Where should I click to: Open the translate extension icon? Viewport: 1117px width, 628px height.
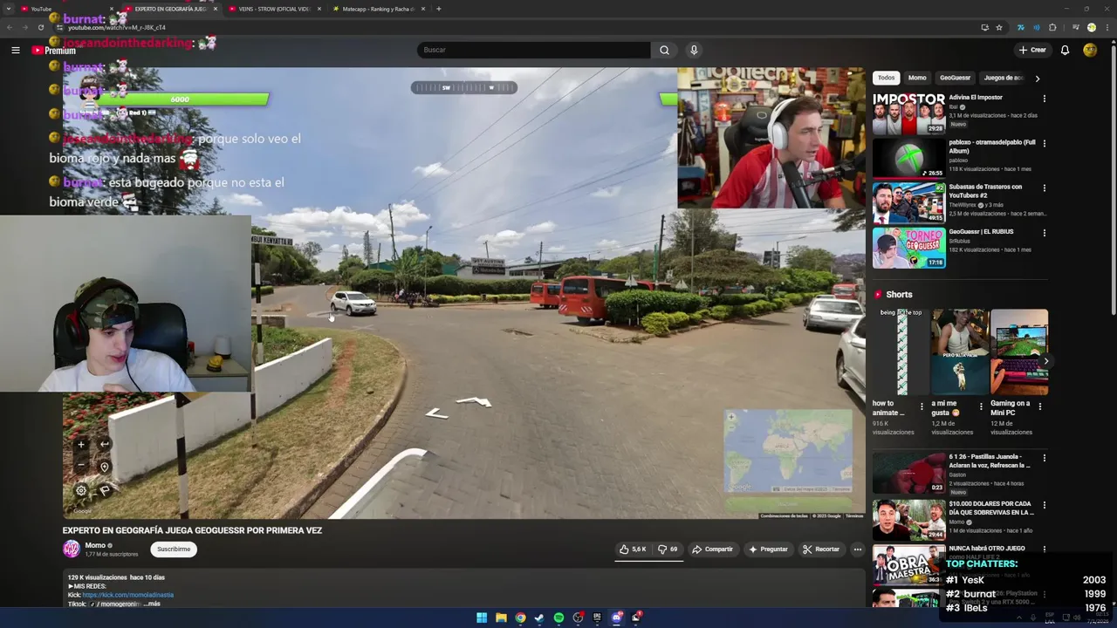click(1020, 27)
